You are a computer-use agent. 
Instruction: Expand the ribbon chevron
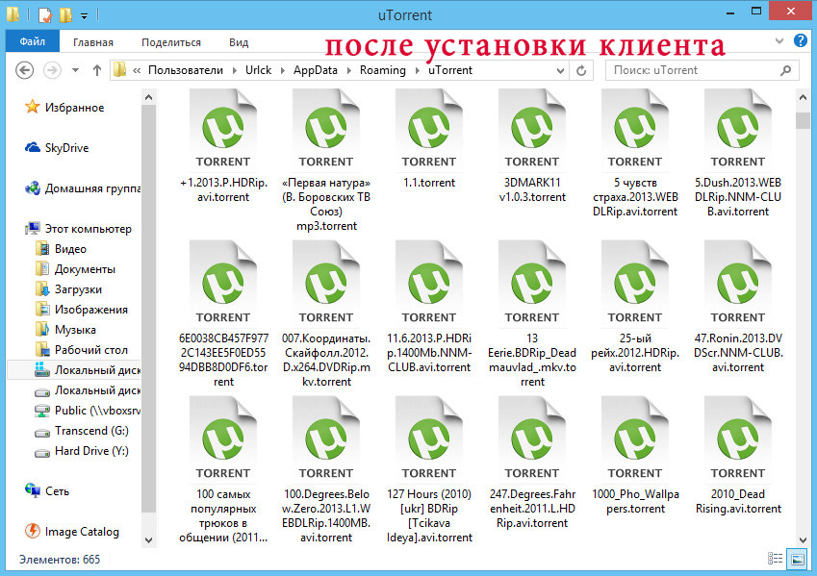[779, 40]
